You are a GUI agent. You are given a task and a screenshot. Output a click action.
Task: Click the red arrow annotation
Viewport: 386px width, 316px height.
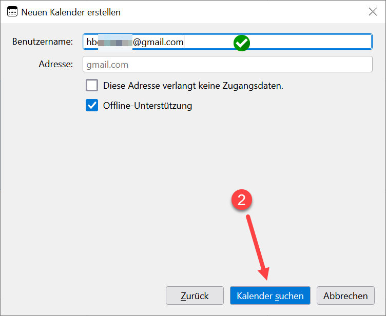tap(258, 246)
